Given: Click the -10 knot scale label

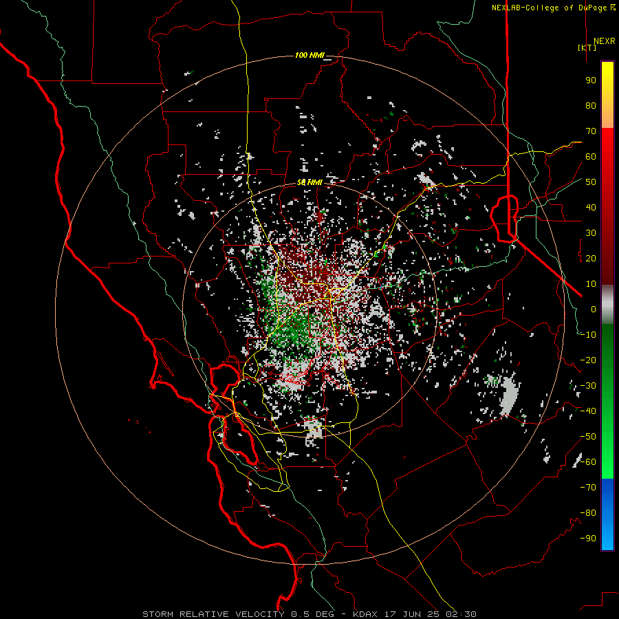Looking at the screenshot, I should pyautogui.click(x=588, y=335).
